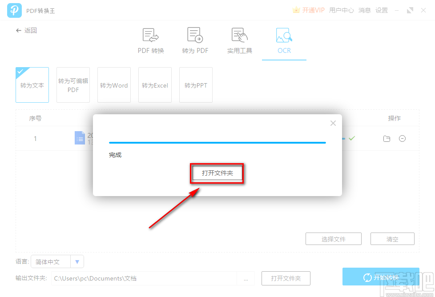Start conversion with 开始转换 button
This screenshot has width=435, height=297.
click(x=381, y=277)
